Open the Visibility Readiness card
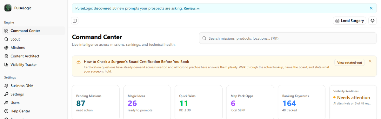This screenshot has width=381, height=119. tap(353, 102)
